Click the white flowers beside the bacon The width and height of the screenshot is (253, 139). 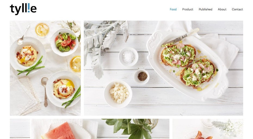click(229, 128)
